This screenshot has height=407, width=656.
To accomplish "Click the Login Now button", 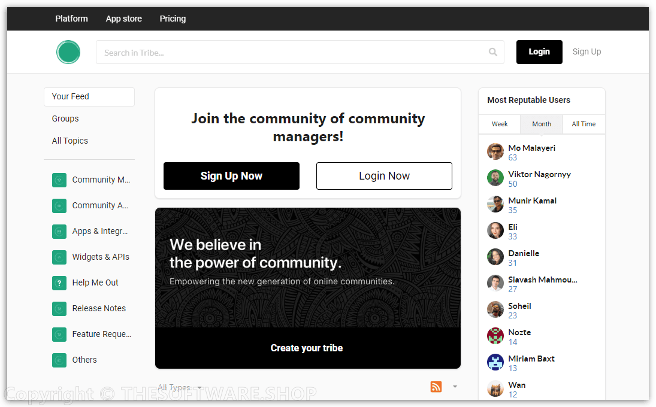I will 384,176.
